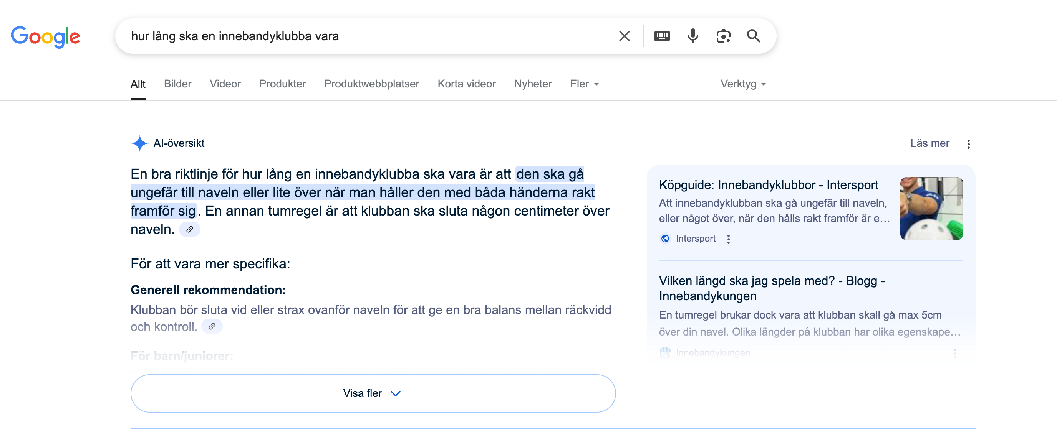
Task: Clear the search query with X icon
Action: click(x=624, y=36)
